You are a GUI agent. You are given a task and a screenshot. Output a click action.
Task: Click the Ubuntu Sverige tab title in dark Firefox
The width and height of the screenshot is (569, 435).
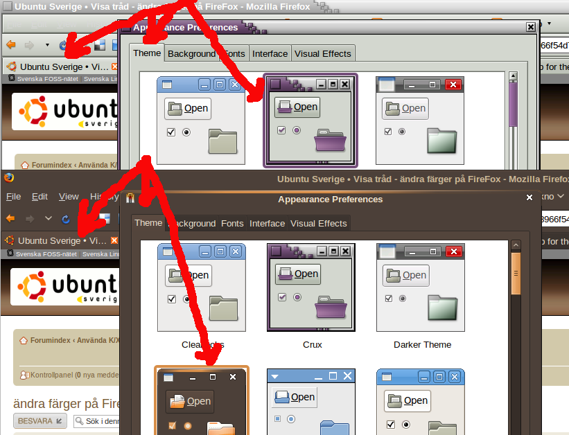[x=62, y=240]
